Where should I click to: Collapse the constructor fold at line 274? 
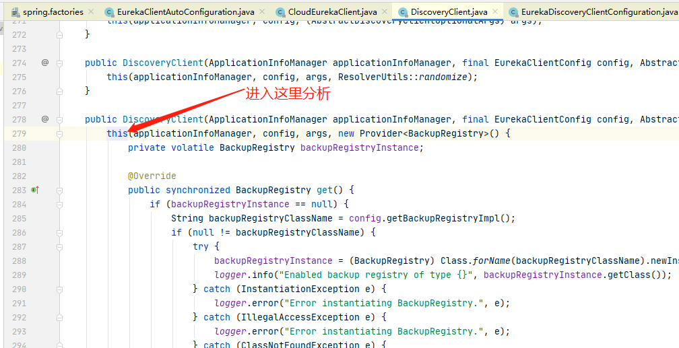[60, 63]
